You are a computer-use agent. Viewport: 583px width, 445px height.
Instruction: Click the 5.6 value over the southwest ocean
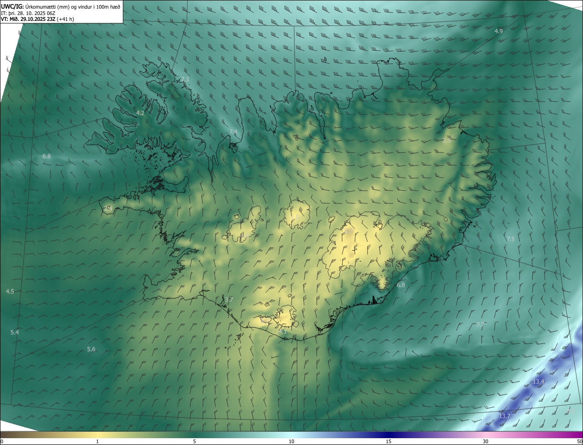click(x=92, y=349)
